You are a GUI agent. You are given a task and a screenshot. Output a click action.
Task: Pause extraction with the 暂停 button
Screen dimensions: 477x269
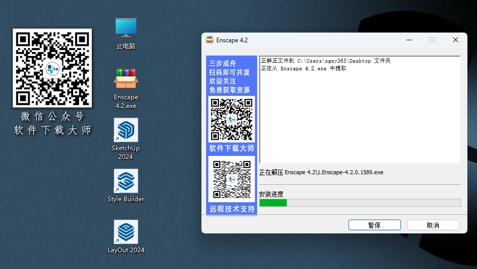pos(374,225)
